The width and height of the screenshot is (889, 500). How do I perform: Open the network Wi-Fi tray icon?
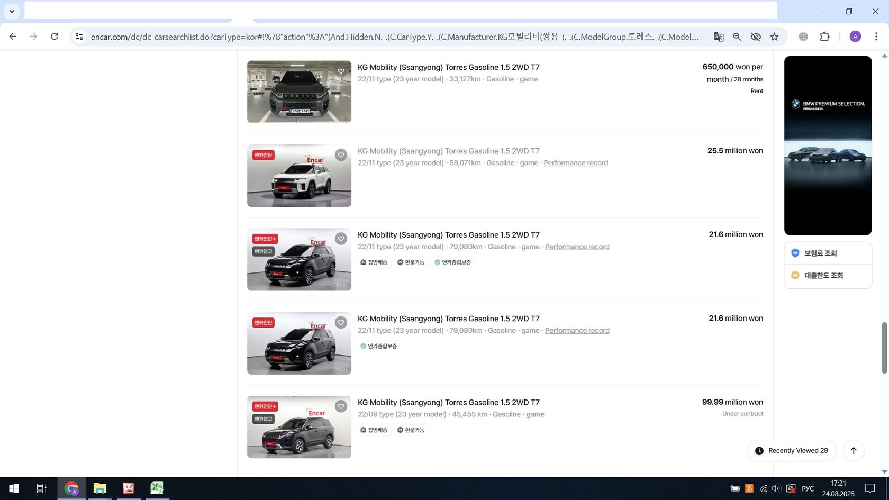[763, 488]
